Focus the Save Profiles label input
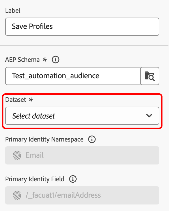This screenshot has height=211, width=169. (x=82, y=27)
